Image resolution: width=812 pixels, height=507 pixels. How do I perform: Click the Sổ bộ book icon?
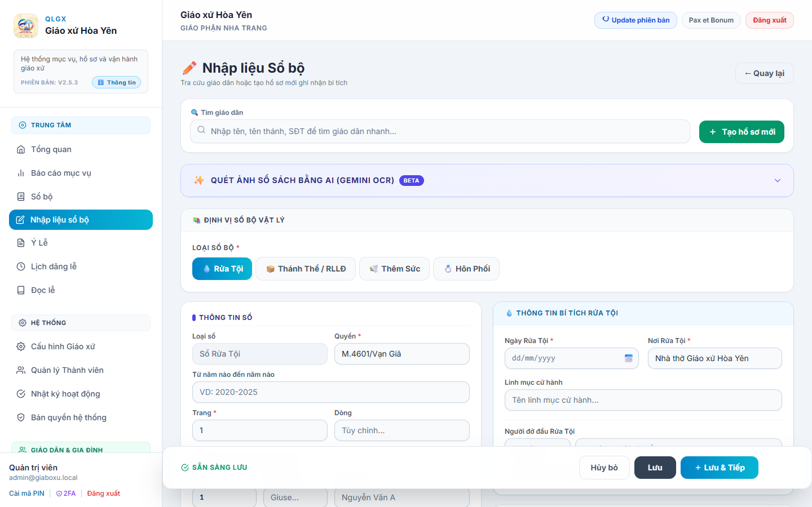tap(21, 197)
